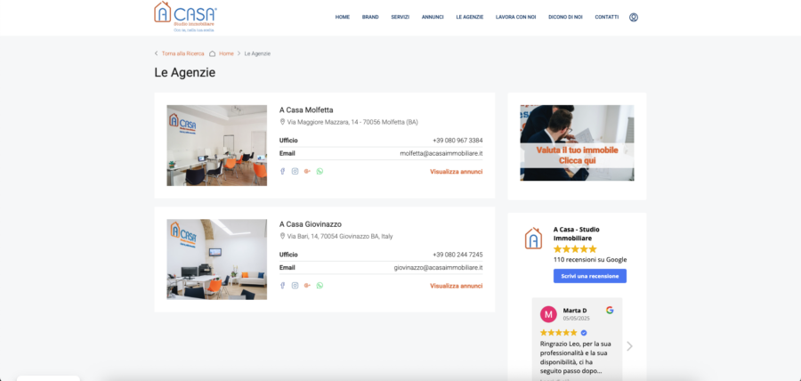The height and width of the screenshot is (381, 801).
Task: Go back via Torna alla Ricerca
Action: tap(182, 53)
